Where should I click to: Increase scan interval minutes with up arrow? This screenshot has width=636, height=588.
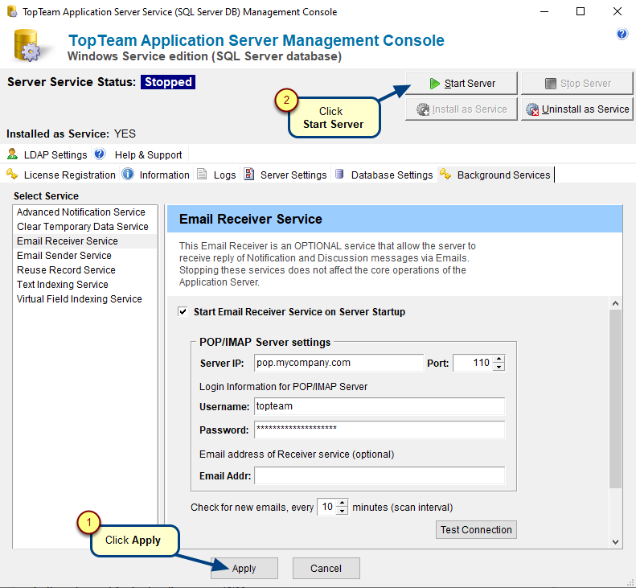343,504
